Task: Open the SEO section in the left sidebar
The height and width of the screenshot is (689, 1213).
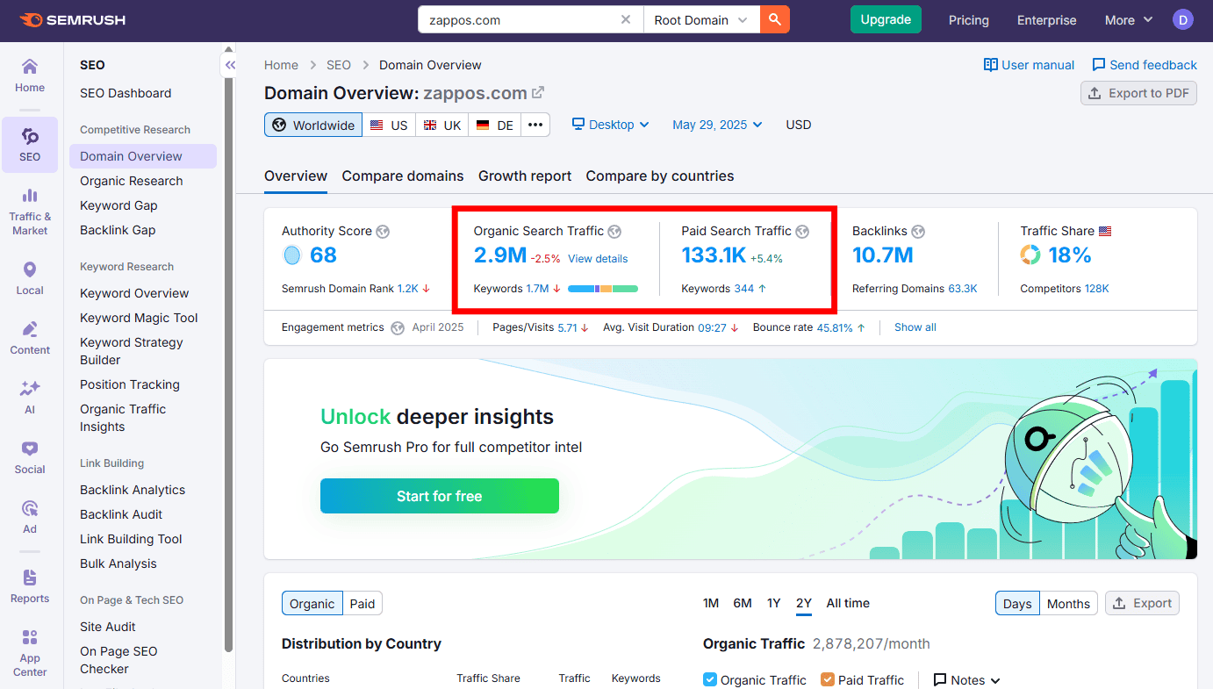Action: [x=30, y=145]
